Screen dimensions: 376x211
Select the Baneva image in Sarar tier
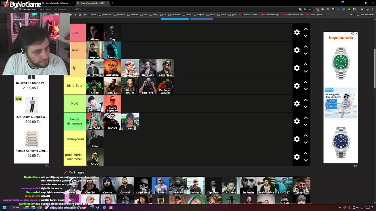pos(112,50)
